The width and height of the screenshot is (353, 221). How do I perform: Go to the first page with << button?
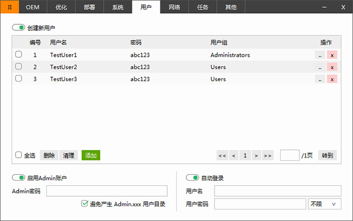pyautogui.click(x=222, y=155)
